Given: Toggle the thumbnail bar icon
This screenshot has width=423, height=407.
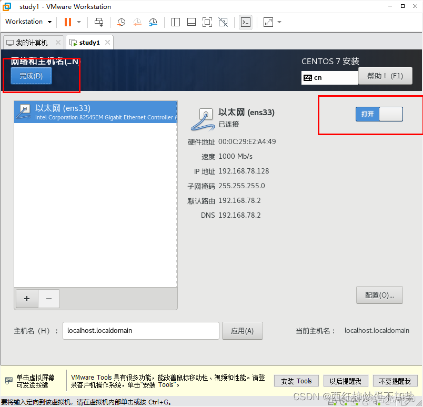Looking at the screenshot, I should pos(192,22).
